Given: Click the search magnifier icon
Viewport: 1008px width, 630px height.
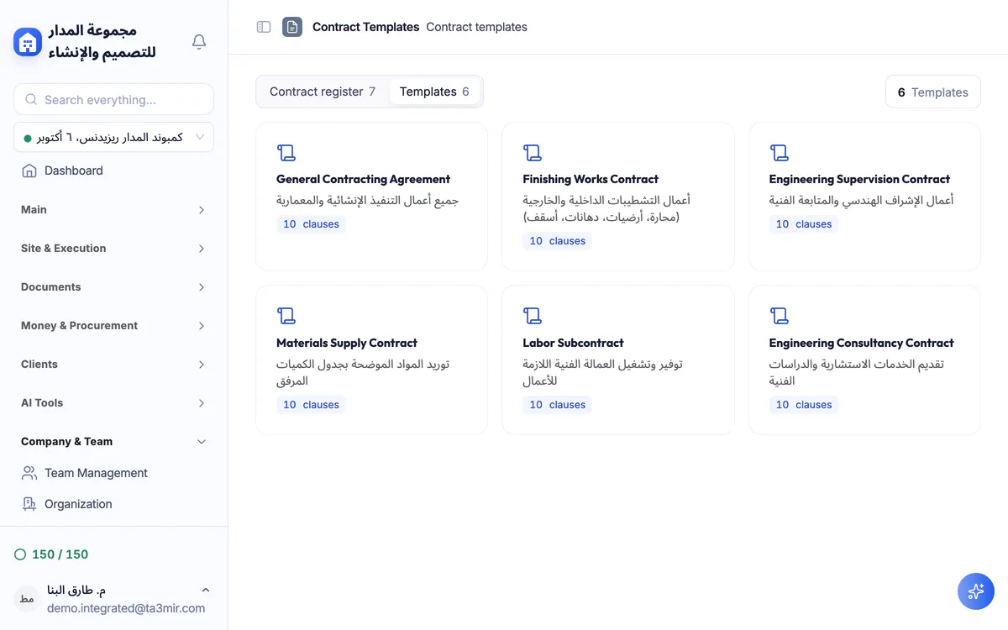Looking at the screenshot, I should pos(31,99).
